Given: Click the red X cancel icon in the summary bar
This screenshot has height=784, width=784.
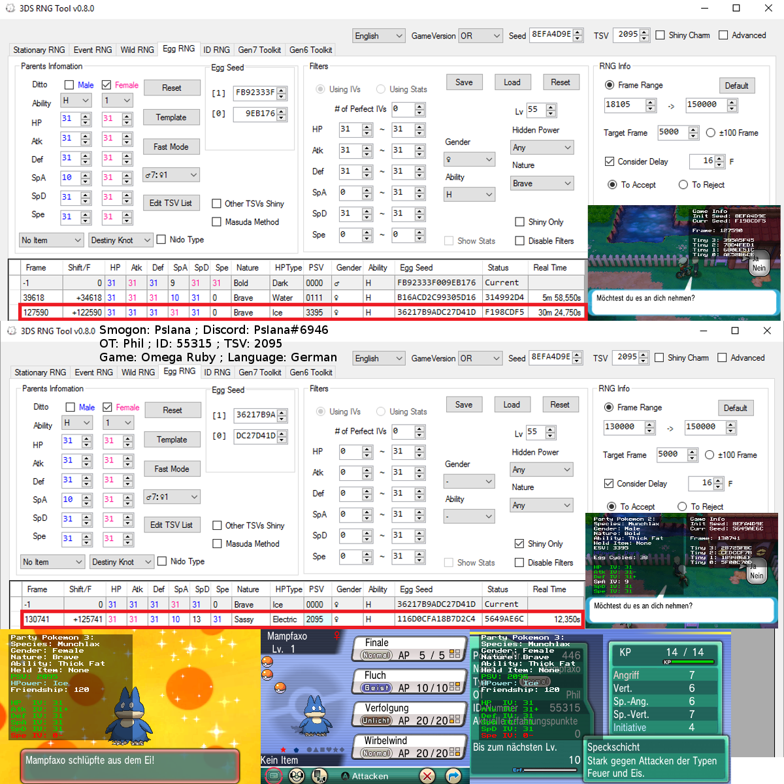Looking at the screenshot, I should (427, 776).
